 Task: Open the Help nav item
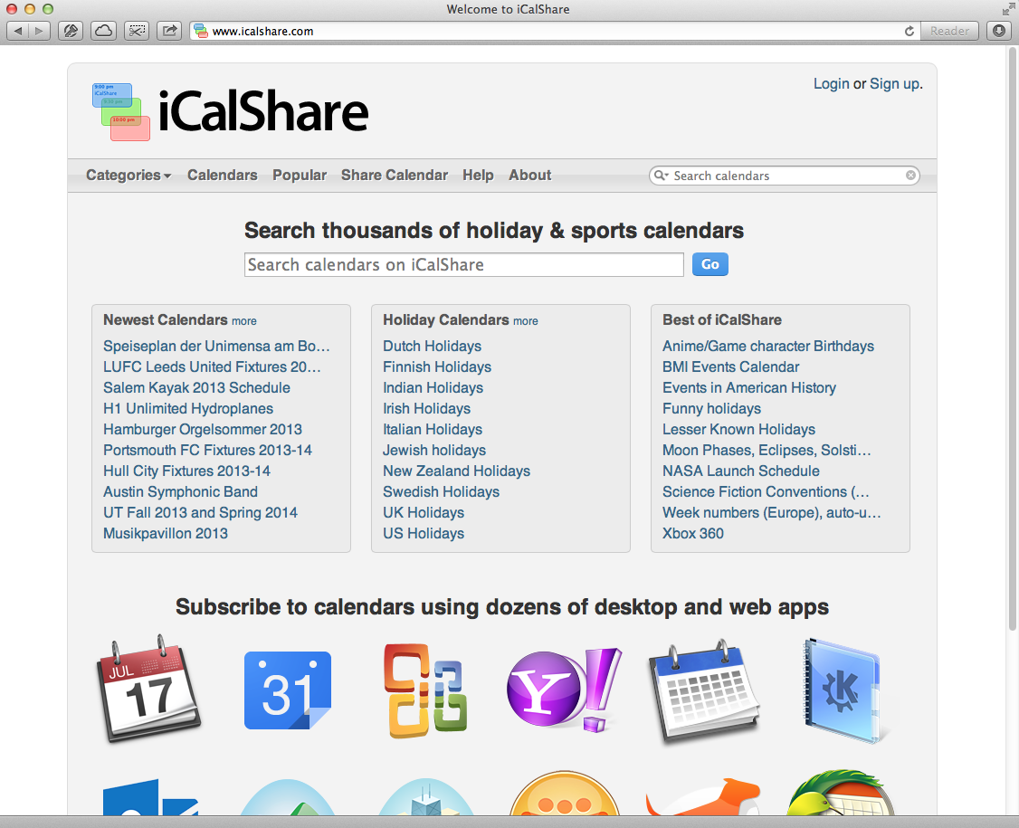(x=479, y=175)
